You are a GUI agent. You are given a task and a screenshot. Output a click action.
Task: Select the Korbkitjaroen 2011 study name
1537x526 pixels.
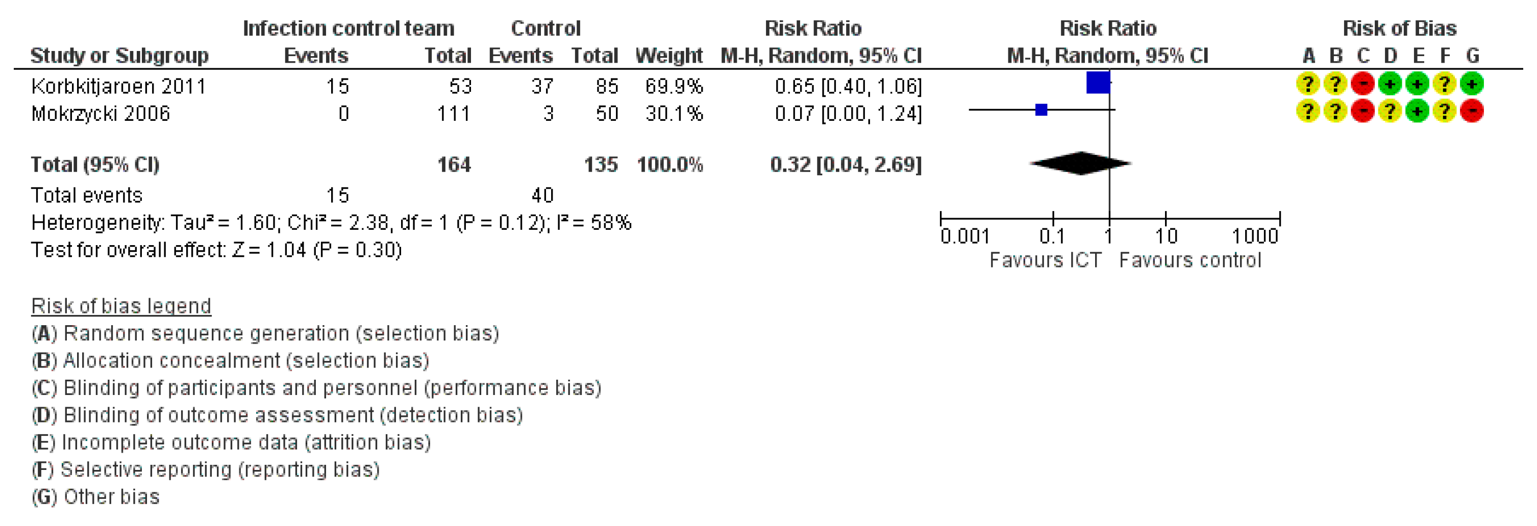tap(118, 86)
